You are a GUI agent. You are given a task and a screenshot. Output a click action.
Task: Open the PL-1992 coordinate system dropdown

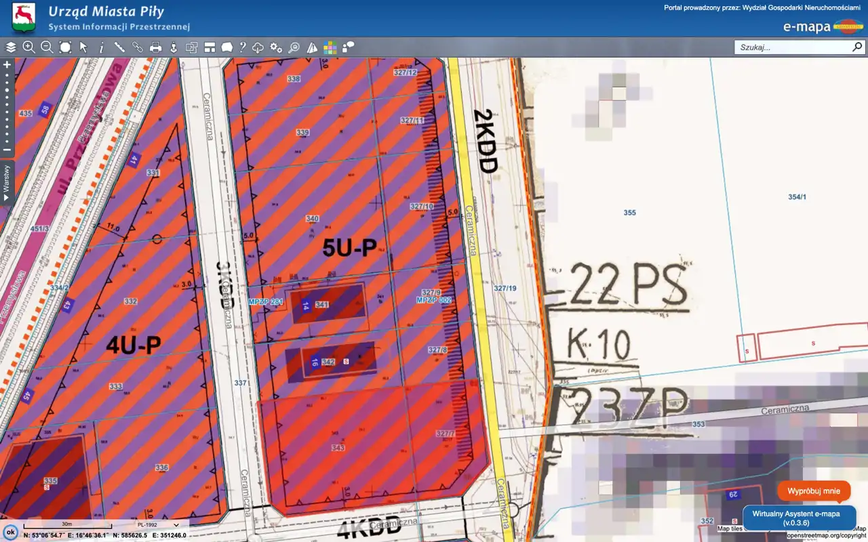click(x=158, y=524)
